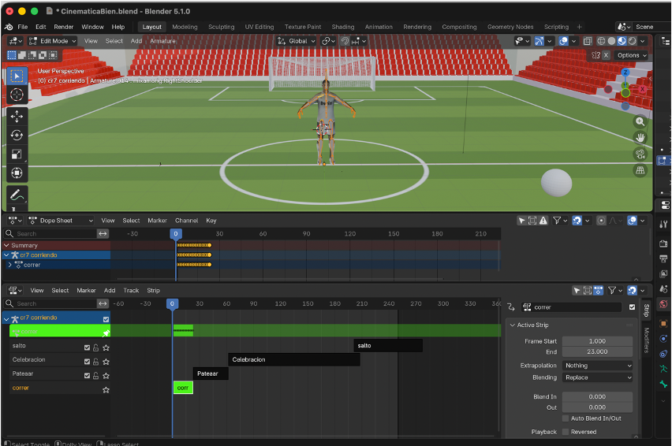Click the zoom magnifier viewport gizmo

click(x=640, y=121)
